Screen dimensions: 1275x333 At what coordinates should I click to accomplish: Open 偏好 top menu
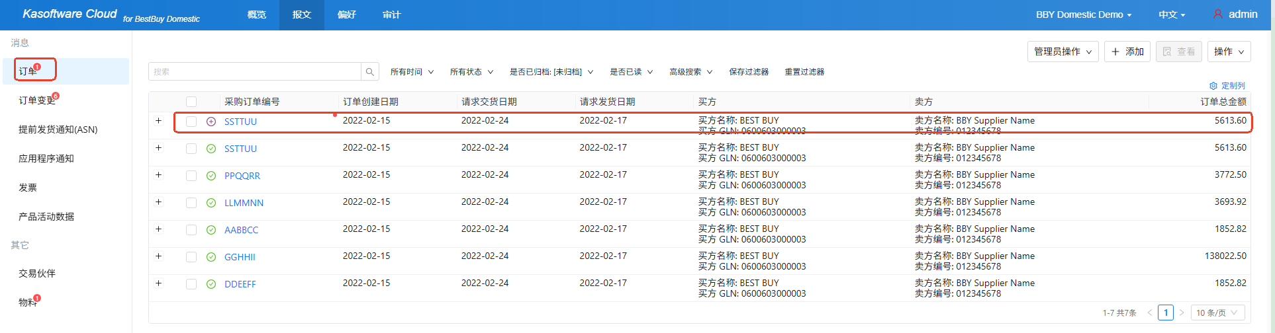346,15
